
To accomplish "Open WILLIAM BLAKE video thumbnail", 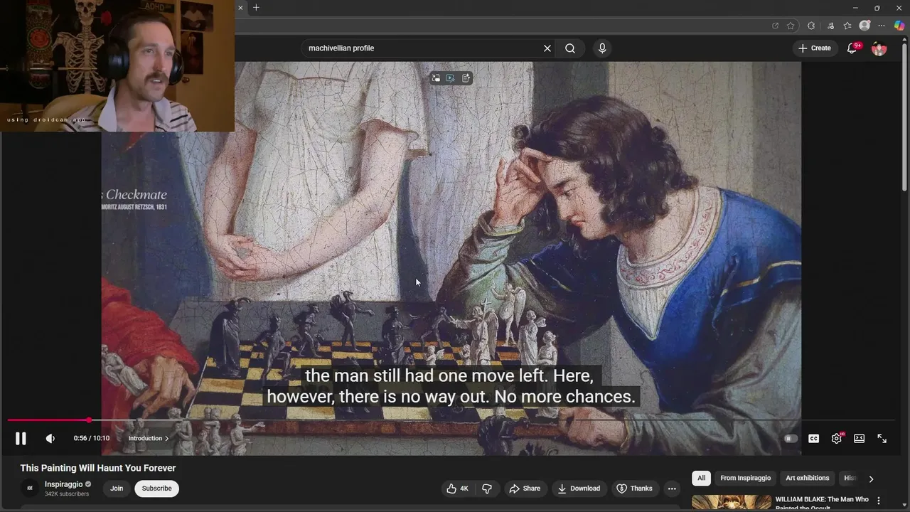I will (x=732, y=503).
